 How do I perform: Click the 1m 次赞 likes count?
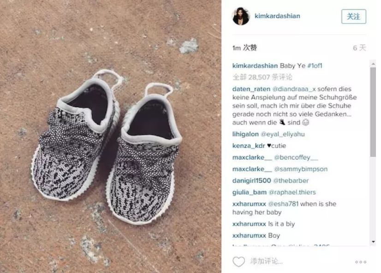click(x=244, y=48)
